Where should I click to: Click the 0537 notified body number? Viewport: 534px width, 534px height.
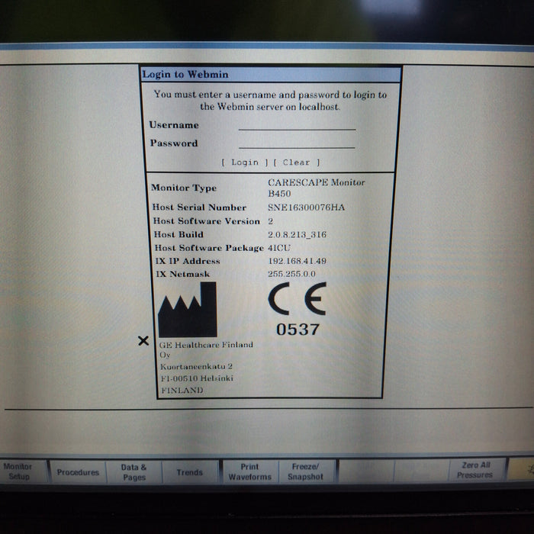(x=298, y=330)
